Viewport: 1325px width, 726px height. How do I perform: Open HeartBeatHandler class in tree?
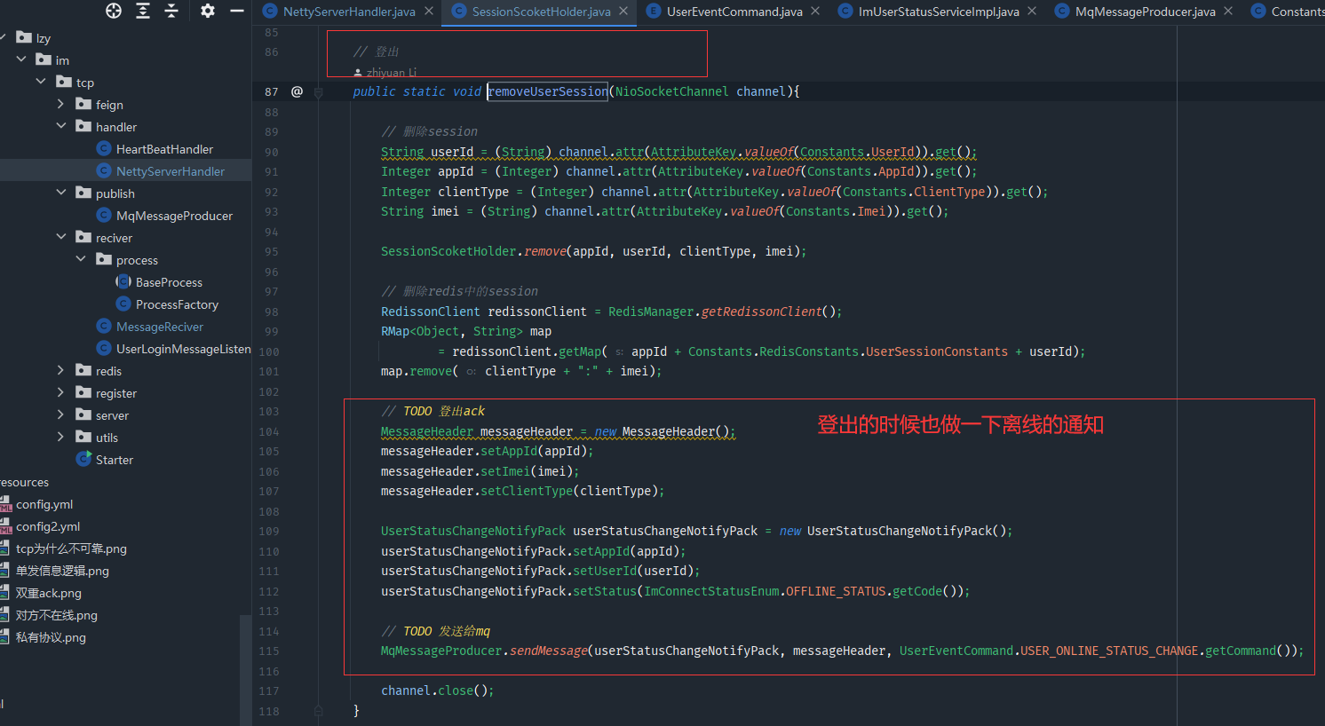(164, 149)
